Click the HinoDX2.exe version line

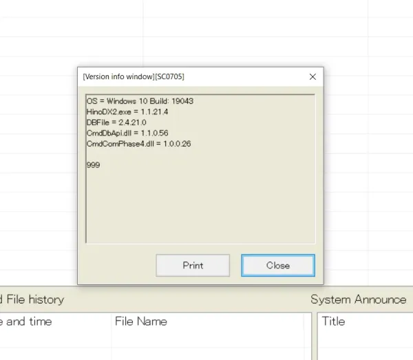click(x=127, y=112)
